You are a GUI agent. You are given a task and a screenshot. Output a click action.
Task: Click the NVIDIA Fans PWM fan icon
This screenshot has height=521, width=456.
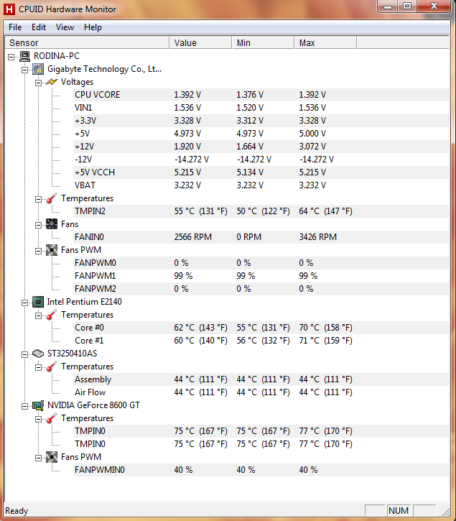pyautogui.click(x=52, y=457)
